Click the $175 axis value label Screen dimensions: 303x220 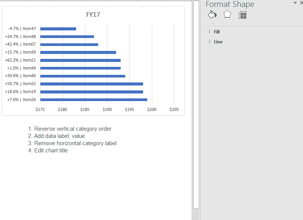point(40,109)
